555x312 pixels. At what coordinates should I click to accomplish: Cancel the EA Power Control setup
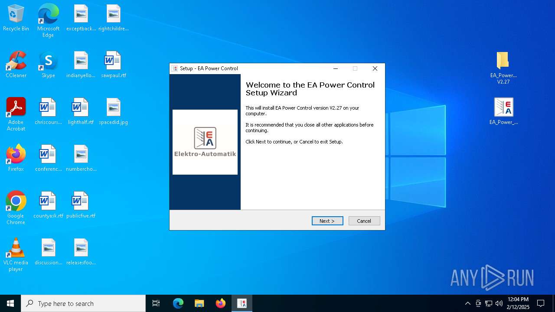(x=364, y=221)
